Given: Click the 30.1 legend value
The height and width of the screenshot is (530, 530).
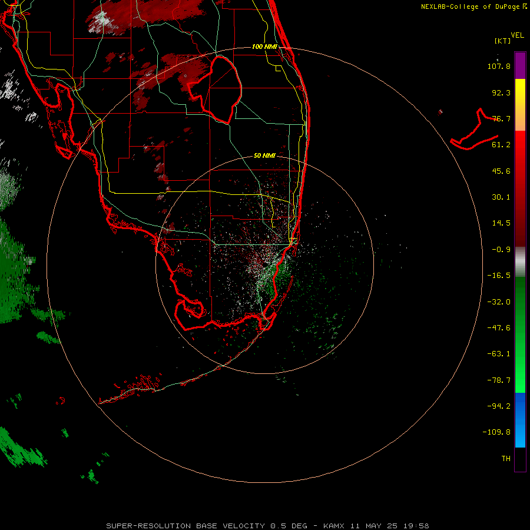Looking at the screenshot, I should pyautogui.click(x=501, y=197).
